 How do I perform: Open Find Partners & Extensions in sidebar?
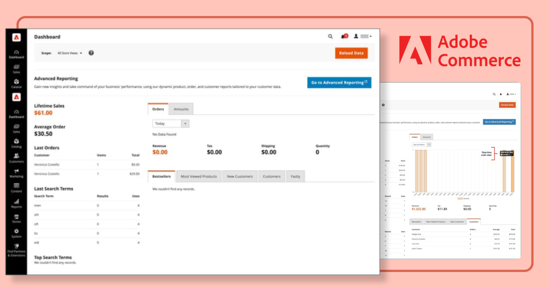(x=16, y=249)
